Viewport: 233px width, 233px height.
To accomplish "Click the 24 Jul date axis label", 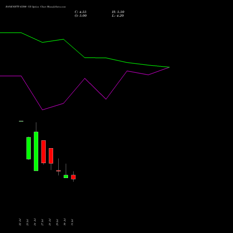I will click(x=35, y=222).
